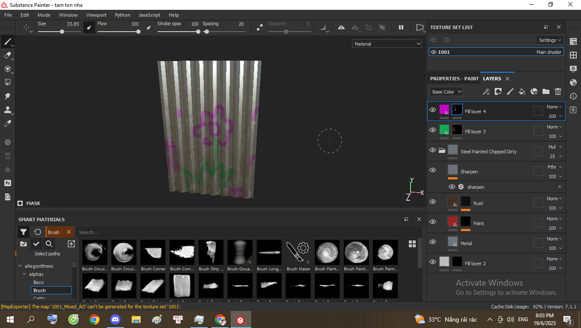Add a paint layer with brush icon
The width and height of the screenshot is (581, 328).
click(510, 91)
